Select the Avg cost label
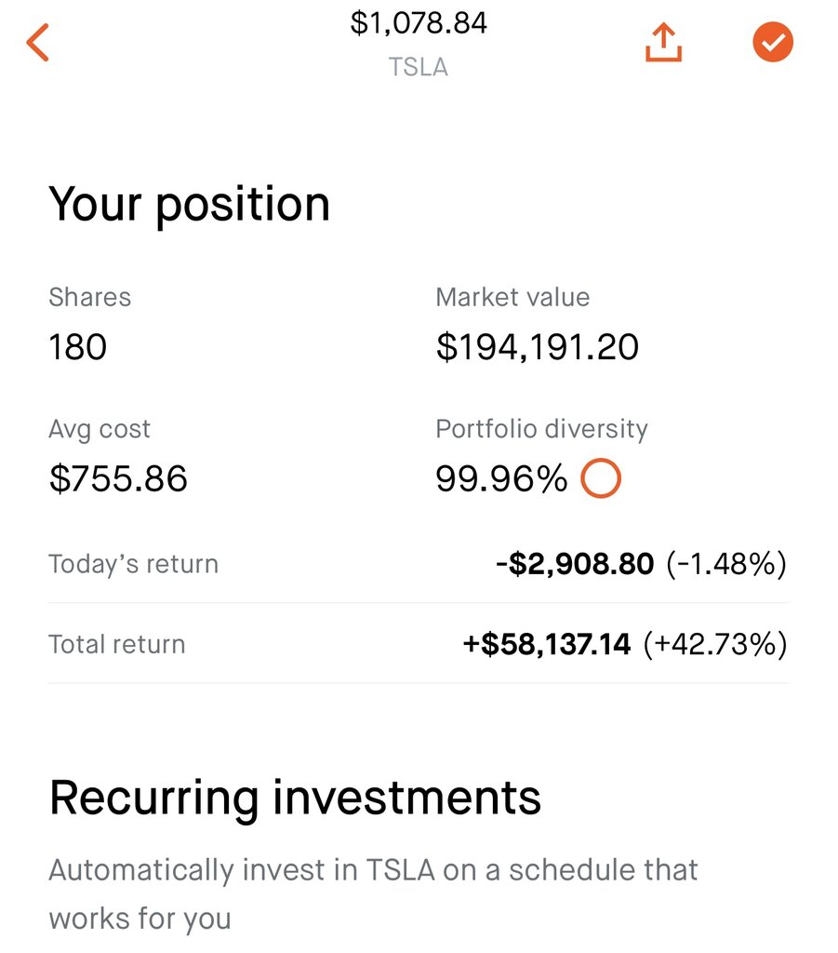 99,430
